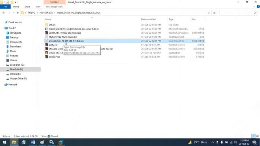Open the File ribbon tab

point(5,6)
